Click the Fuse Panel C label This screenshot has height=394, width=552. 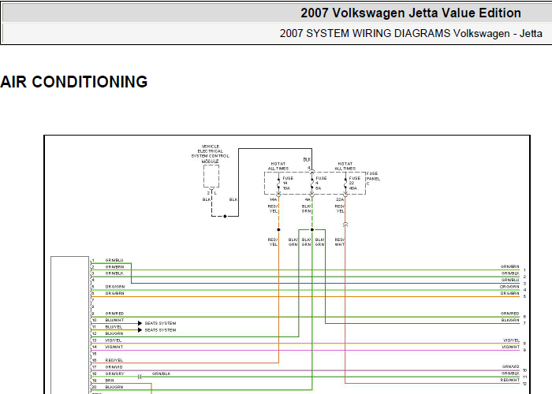(372, 178)
